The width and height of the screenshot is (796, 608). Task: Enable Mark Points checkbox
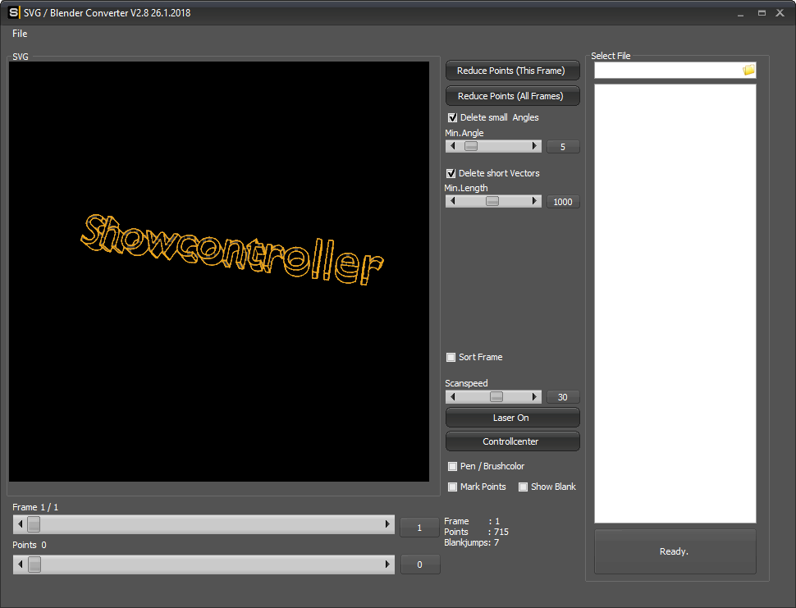(452, 487)
